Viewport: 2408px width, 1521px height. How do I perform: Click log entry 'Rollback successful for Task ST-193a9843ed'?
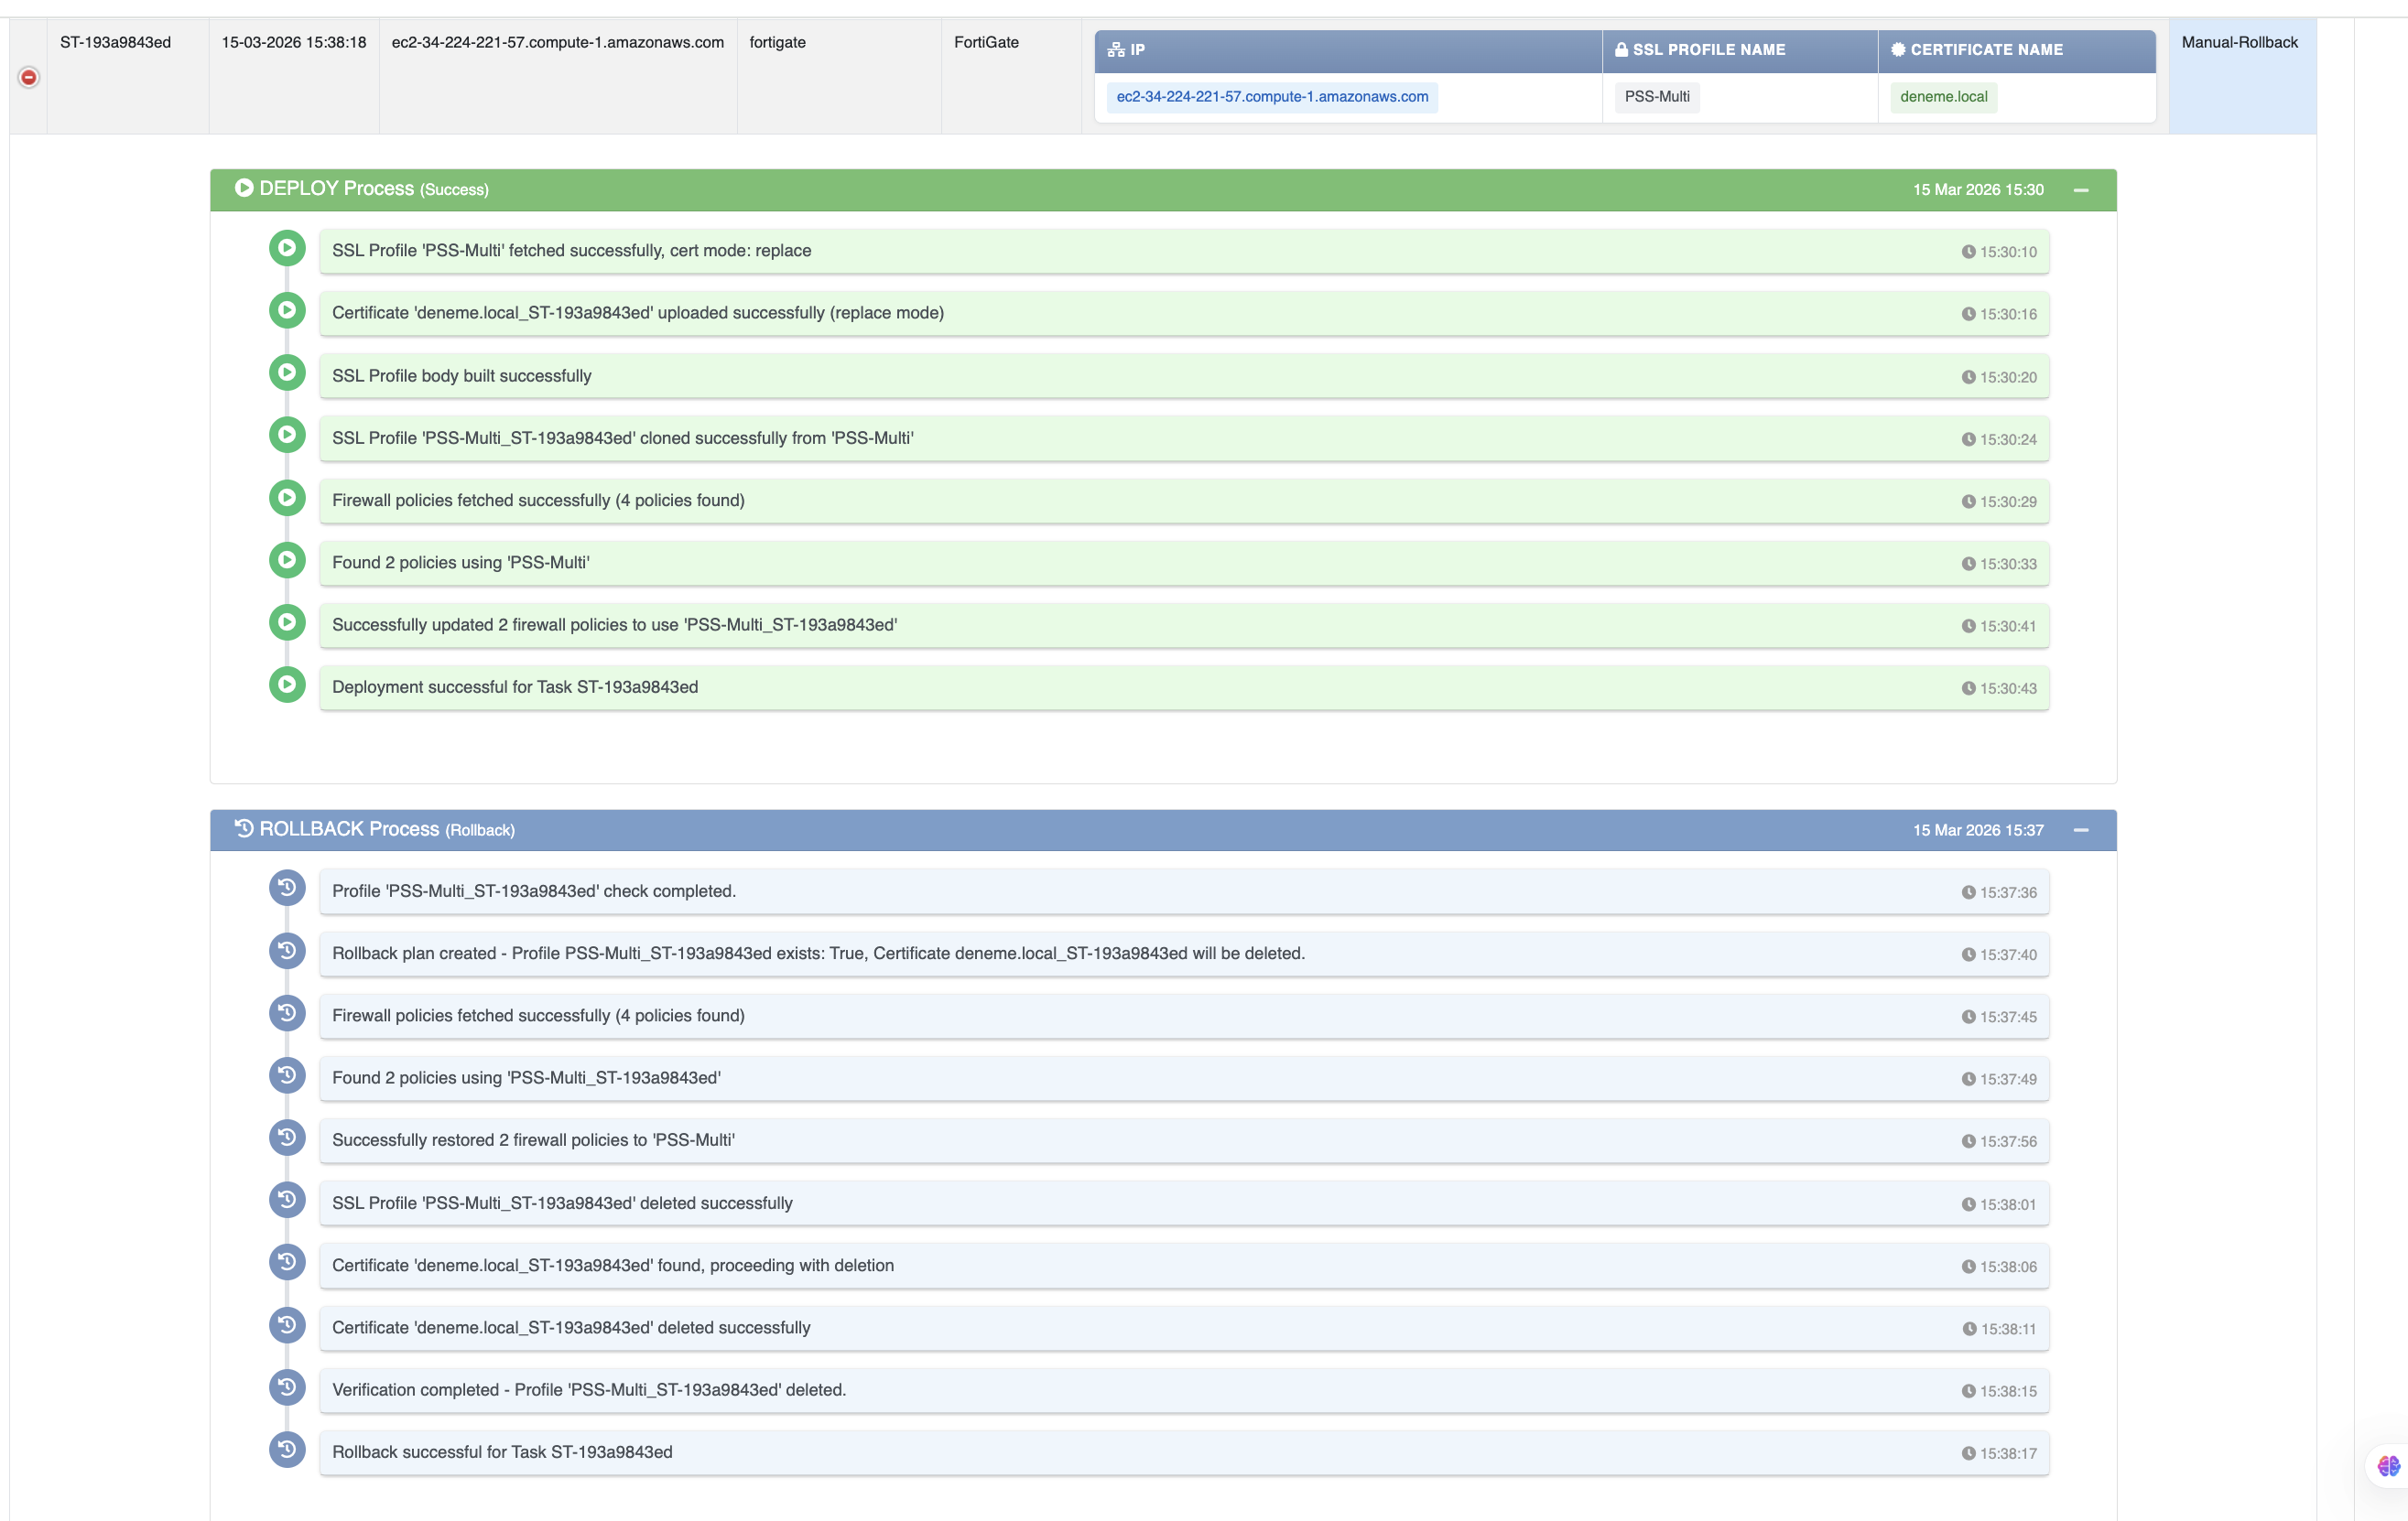click(x=1184, y=1452)
